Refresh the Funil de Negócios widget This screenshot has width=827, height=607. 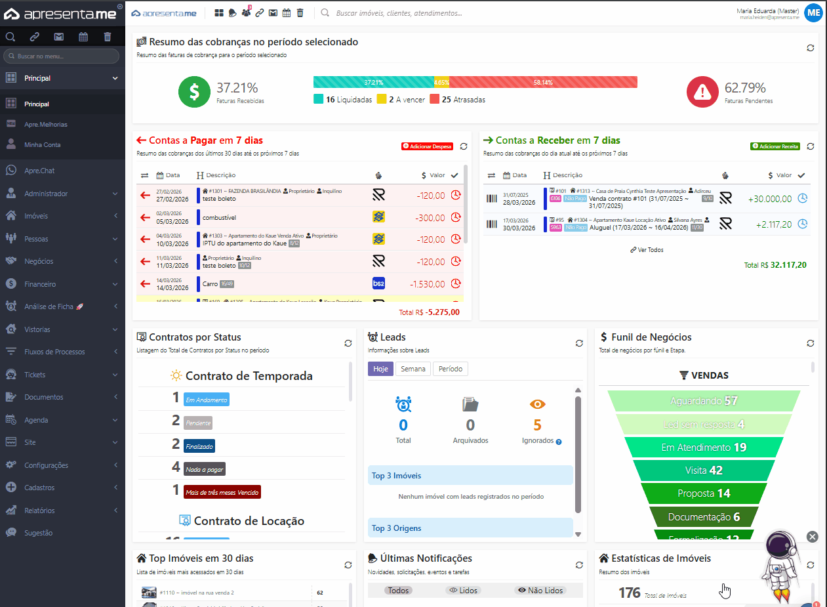(x=811, y=343)
